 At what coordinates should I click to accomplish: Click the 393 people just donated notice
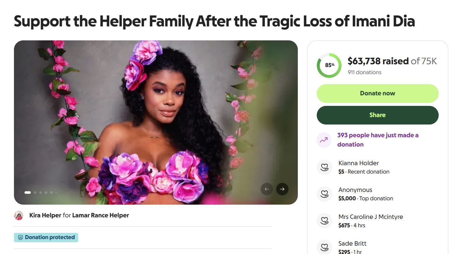(378, 140)
